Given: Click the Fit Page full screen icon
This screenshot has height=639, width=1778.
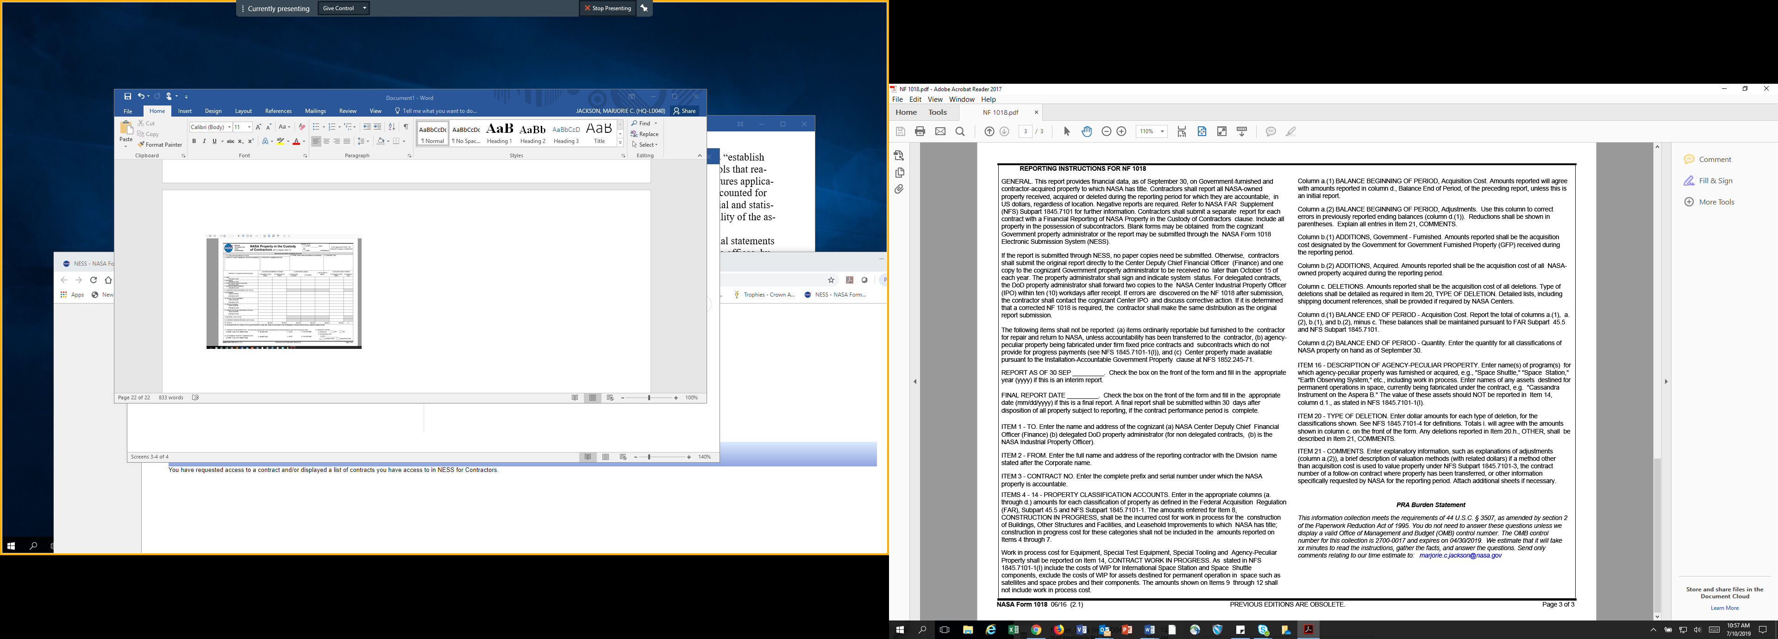Looking at the screenshot, I should pos(1222,131).
